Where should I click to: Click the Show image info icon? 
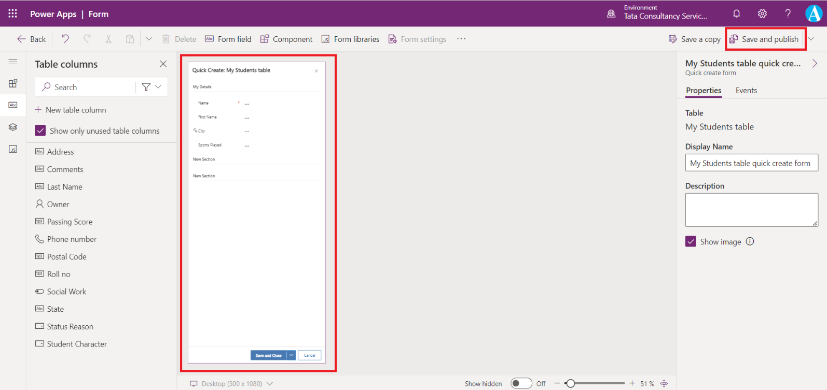point(750,241)
